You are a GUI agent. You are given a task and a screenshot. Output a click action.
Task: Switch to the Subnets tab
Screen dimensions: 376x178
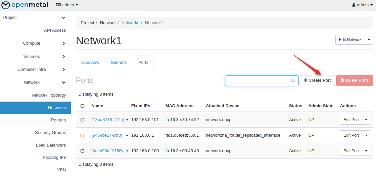[118, 63]
